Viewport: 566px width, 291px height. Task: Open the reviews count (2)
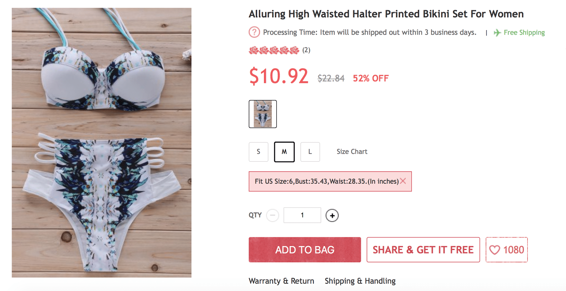[306, 50]
